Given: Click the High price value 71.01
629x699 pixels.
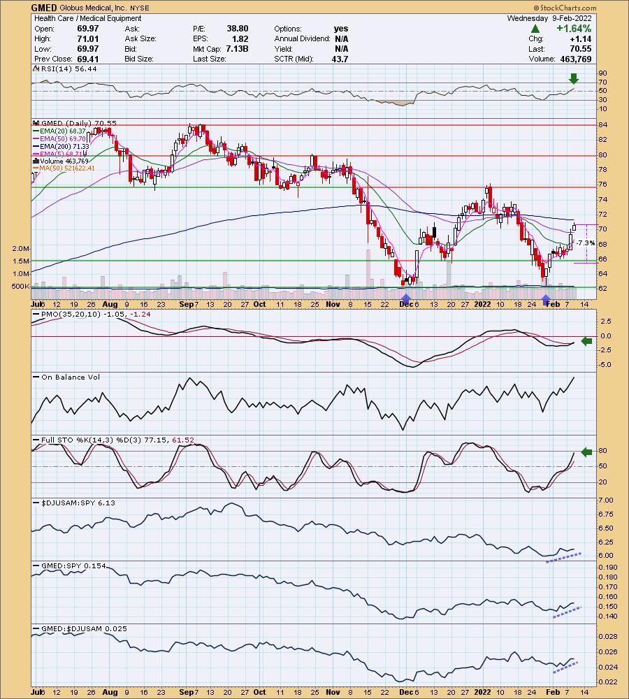Looking at the screenshot, I should (88, 38).
